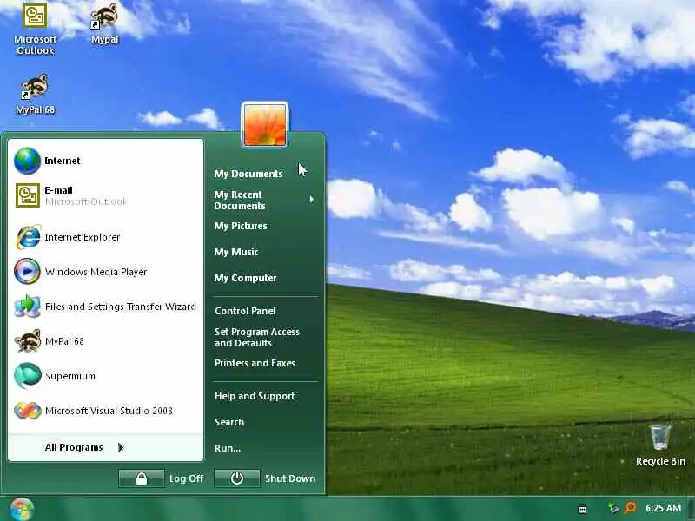The width and height of the screenshot is (695, 521).
Task: Open the Run... dialog
Action: click(x=264, y=448)
